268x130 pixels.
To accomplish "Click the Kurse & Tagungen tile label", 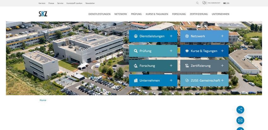I will [204, 51].
